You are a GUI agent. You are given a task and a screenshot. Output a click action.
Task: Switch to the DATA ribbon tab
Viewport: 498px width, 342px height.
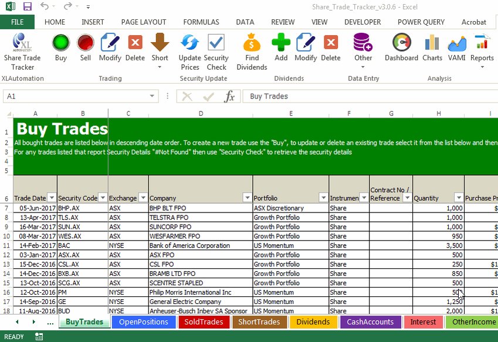245,22
